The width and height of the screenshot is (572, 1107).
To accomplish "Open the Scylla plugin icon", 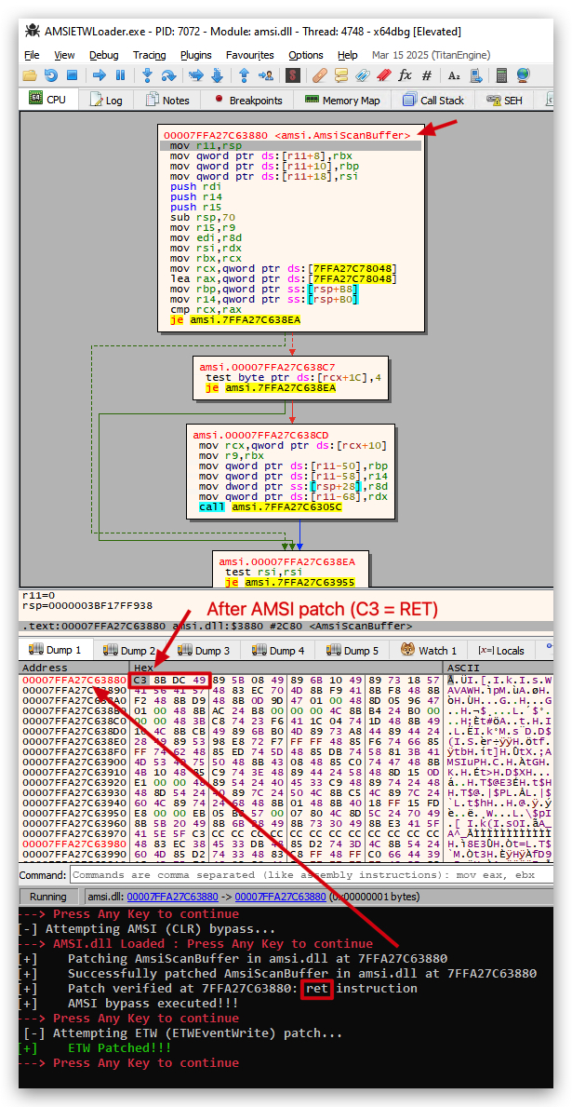I will (293, 74).
